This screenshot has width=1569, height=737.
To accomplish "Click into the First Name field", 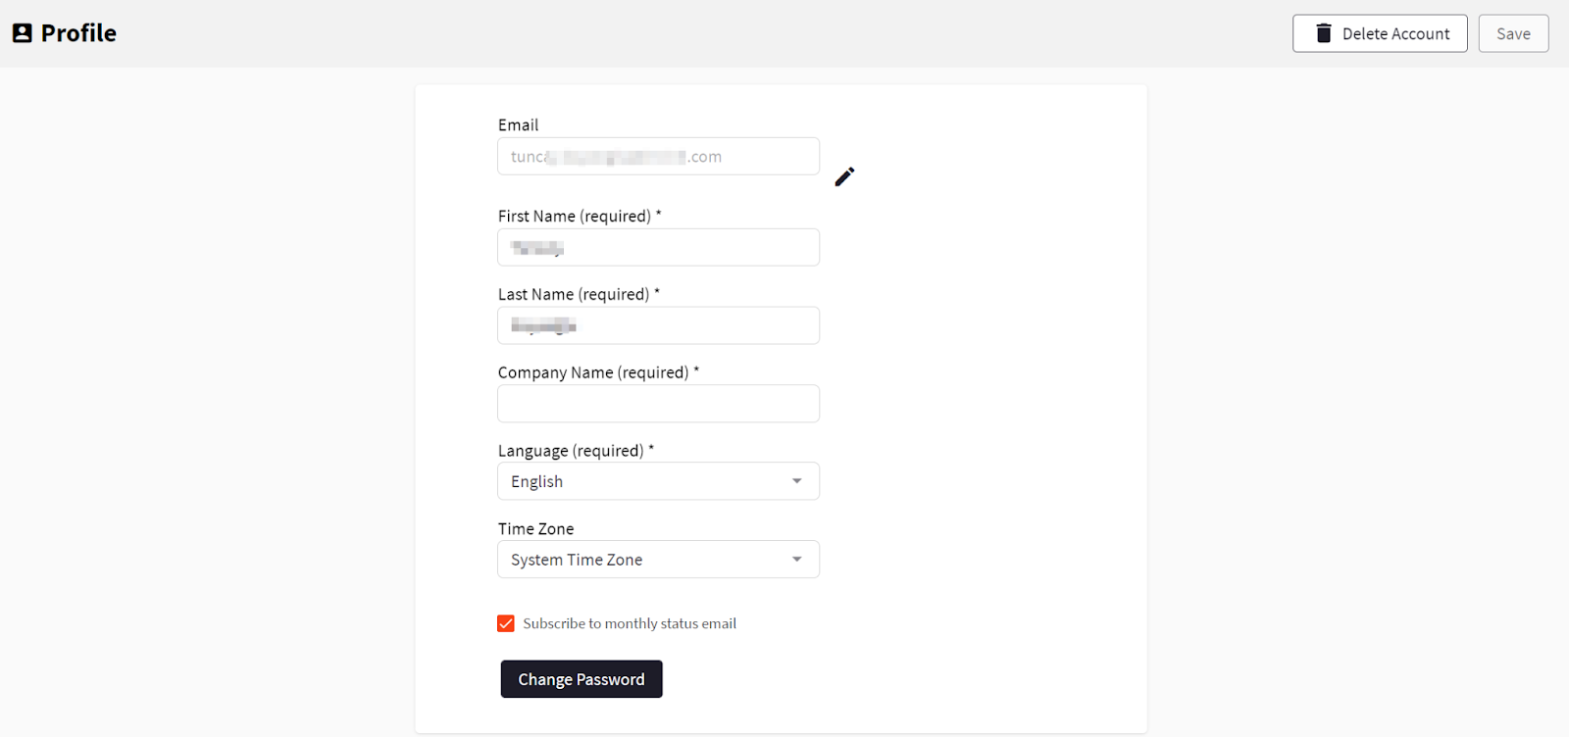I will coord(658,247).
